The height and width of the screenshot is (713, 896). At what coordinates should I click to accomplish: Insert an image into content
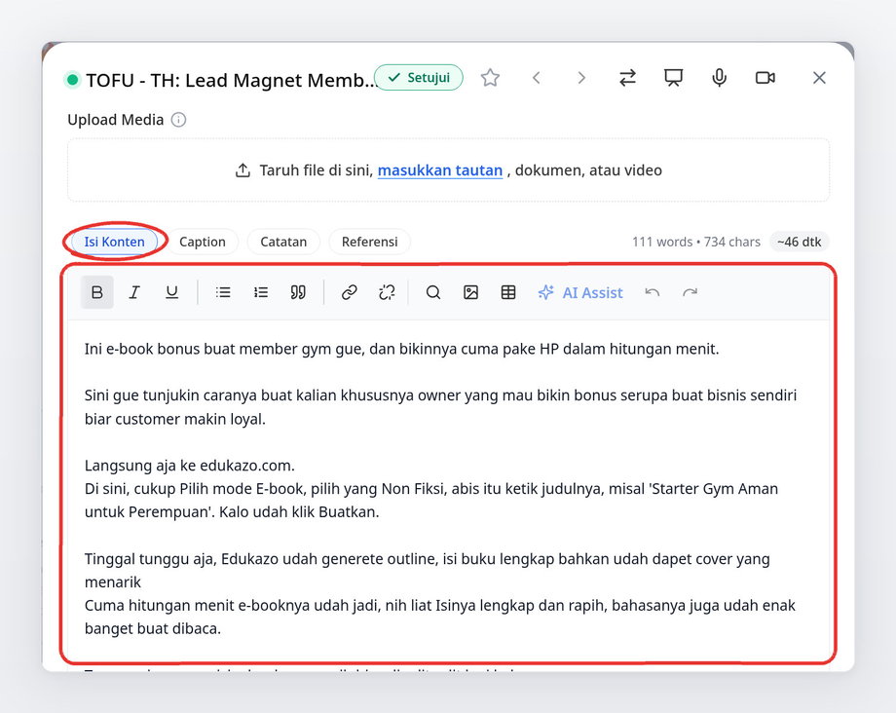(470, 292)
